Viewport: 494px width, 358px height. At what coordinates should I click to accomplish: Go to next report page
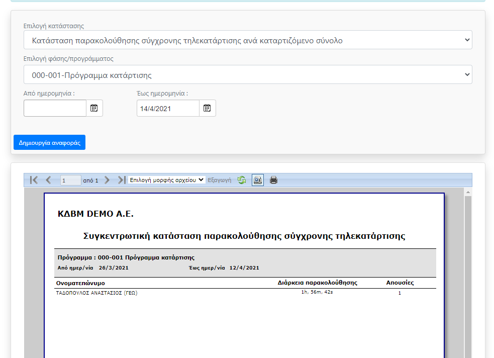pos(107,180)
